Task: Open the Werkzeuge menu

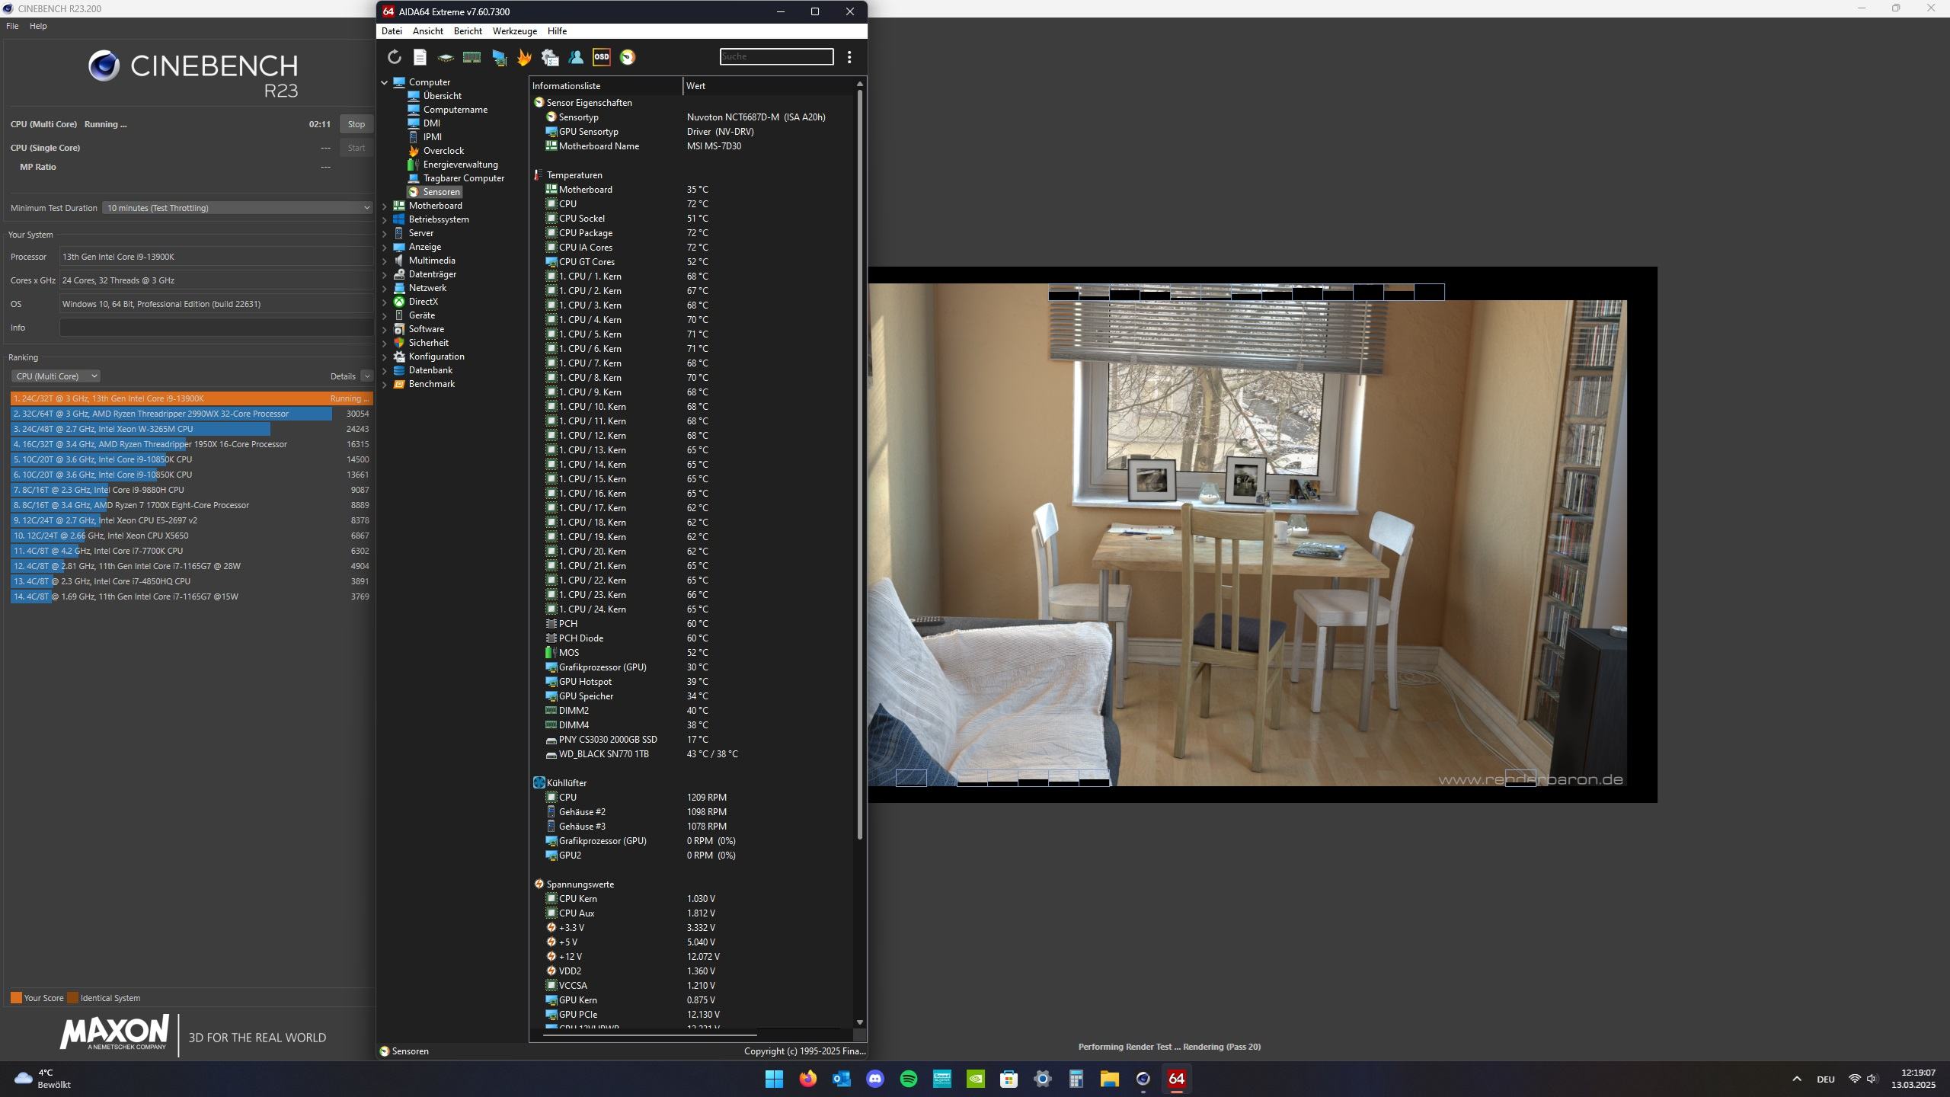Action: (514, 31)
